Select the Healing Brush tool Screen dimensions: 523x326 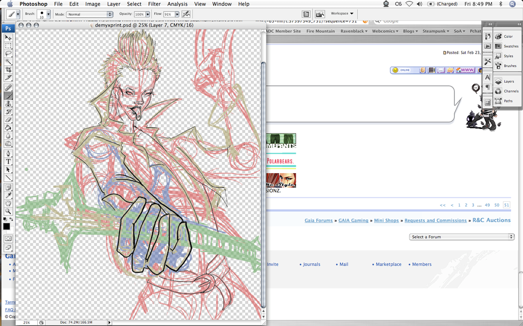[8, 88]
